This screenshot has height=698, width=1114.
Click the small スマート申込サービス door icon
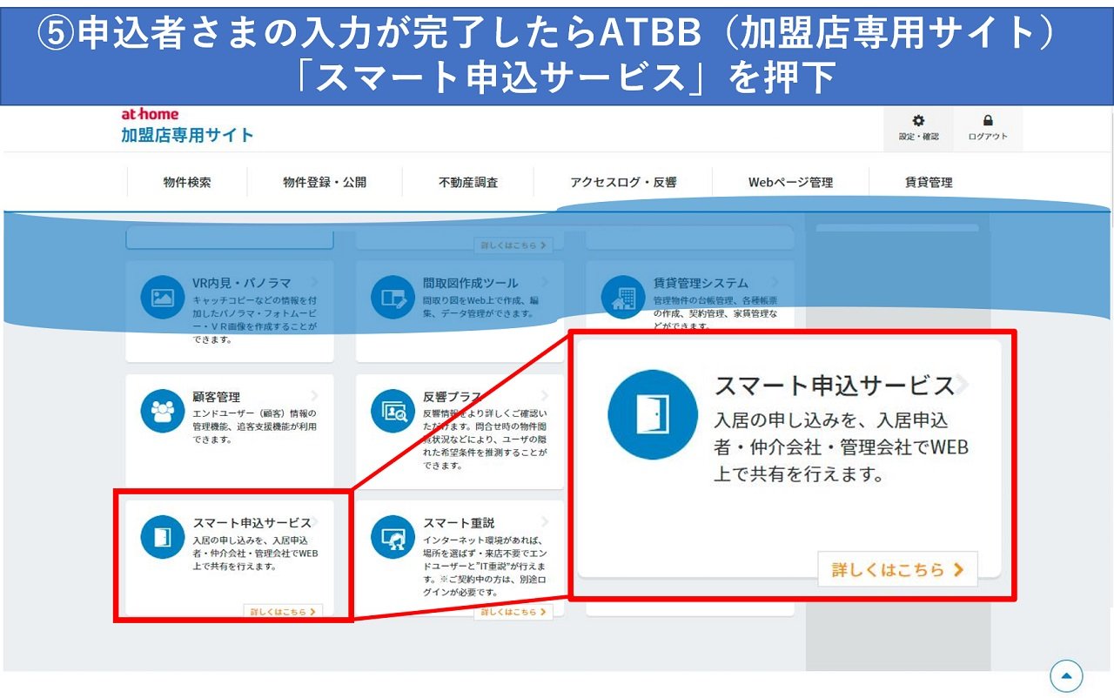click(x=162, y=537)
